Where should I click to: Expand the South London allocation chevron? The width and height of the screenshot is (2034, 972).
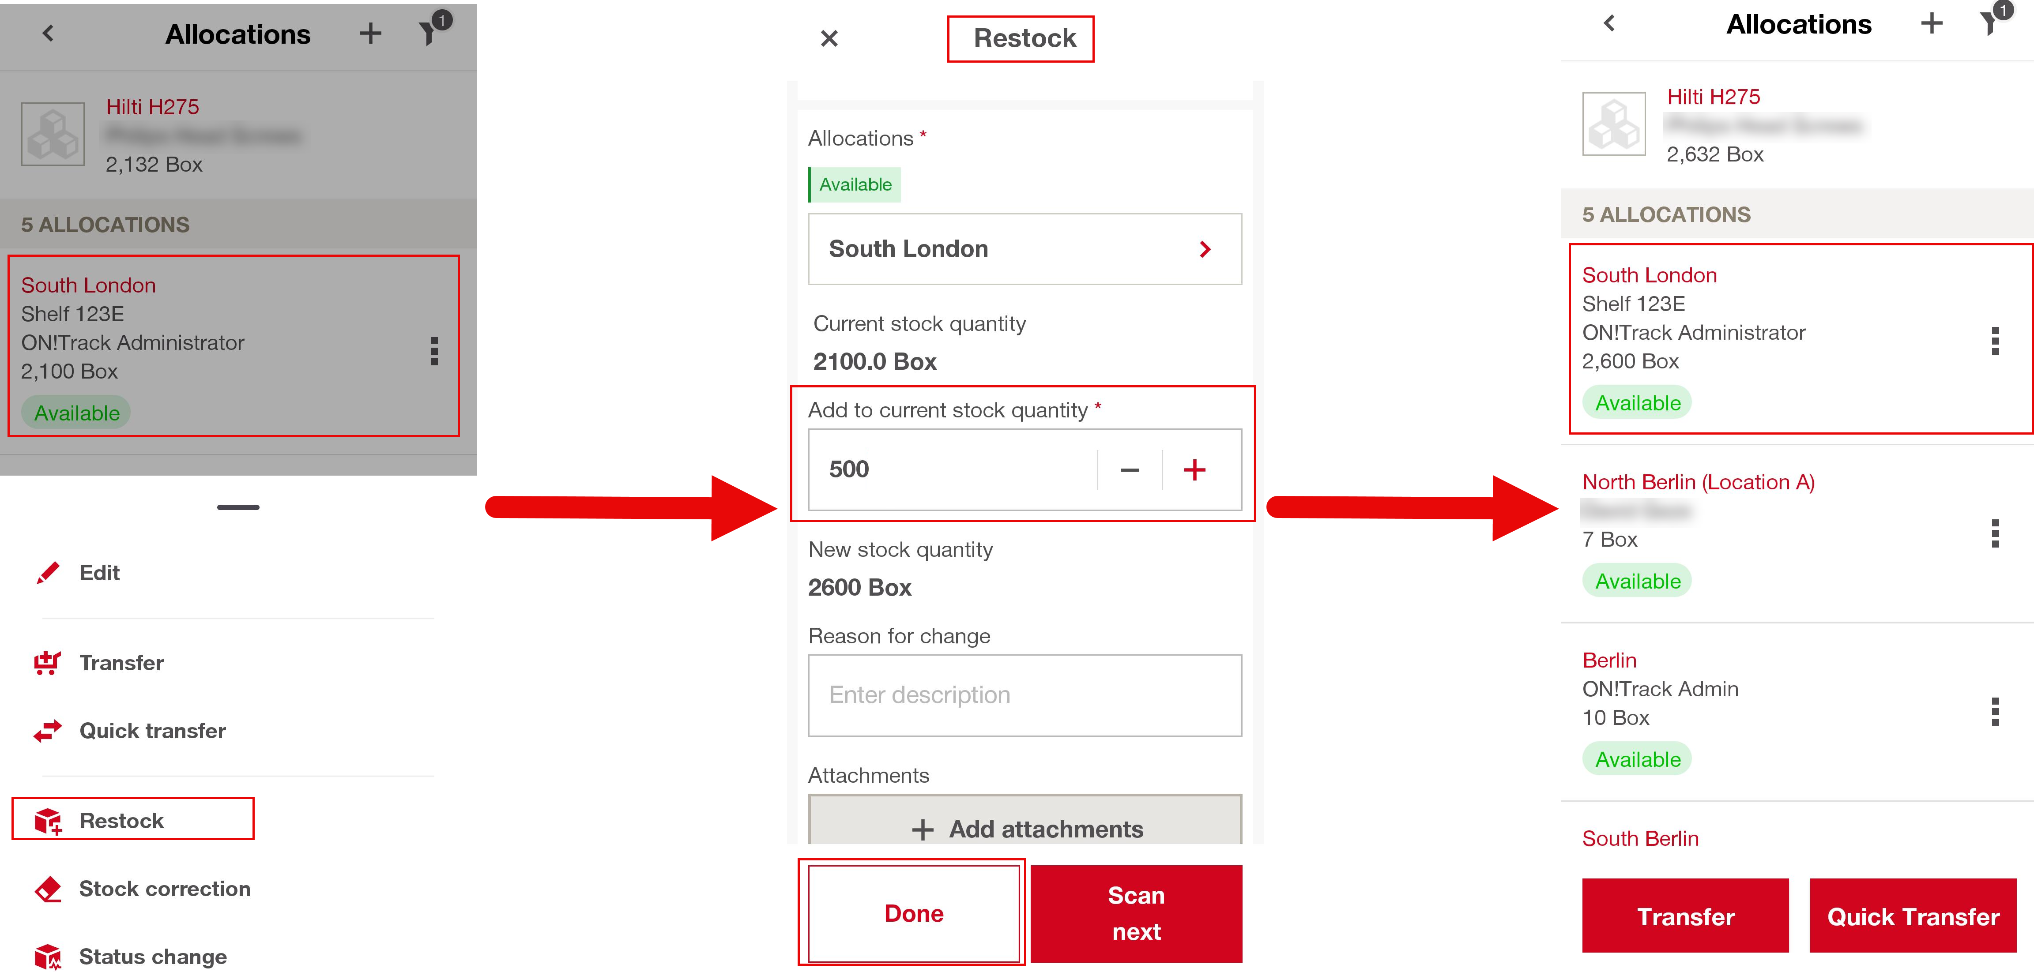click(x=1204, y=250)
